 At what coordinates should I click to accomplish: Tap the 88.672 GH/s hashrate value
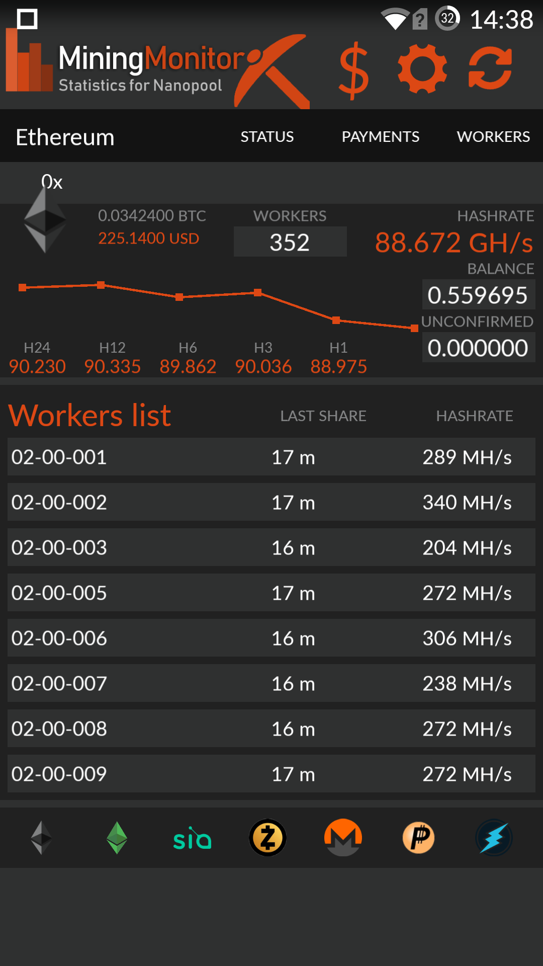(x=454, y=243)
